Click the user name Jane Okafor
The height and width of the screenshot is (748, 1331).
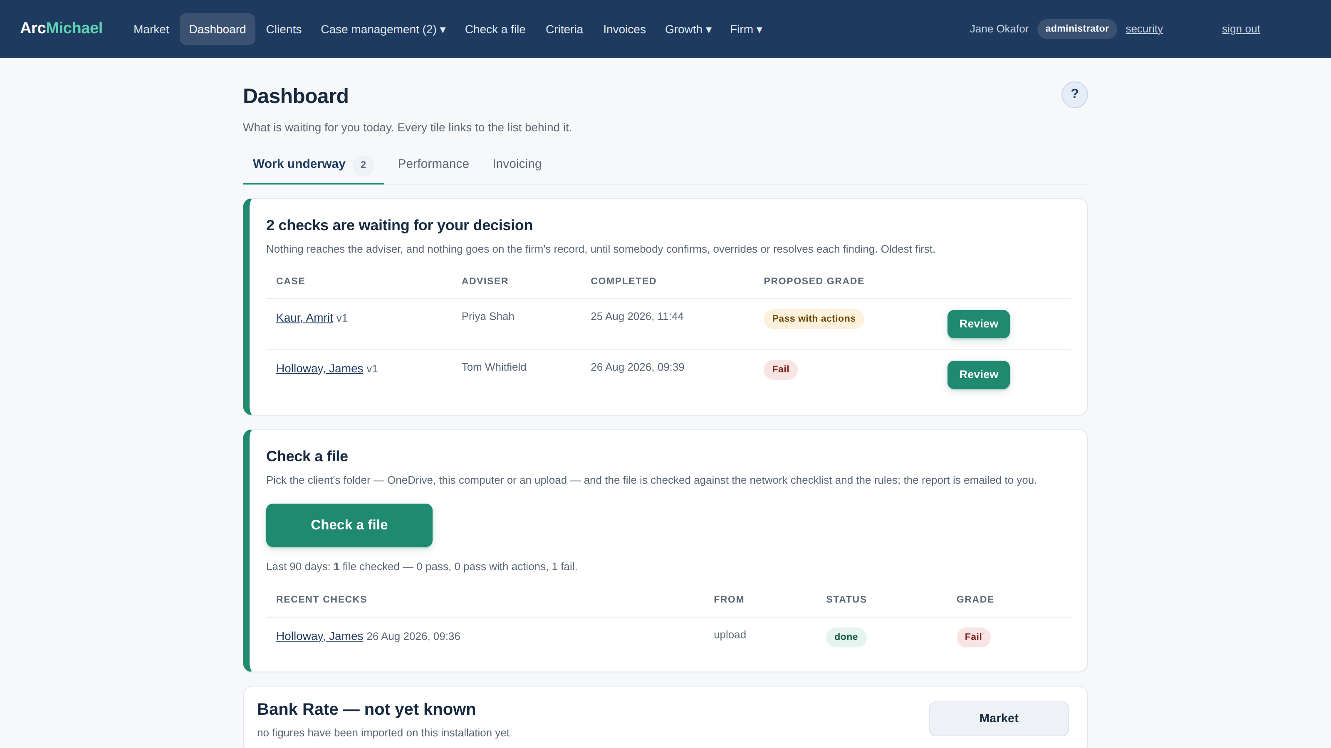point(999,29)
